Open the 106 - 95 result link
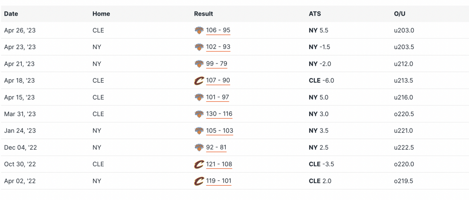The height and width of the screenshot is (200, 469). click(x=218, y=30)
